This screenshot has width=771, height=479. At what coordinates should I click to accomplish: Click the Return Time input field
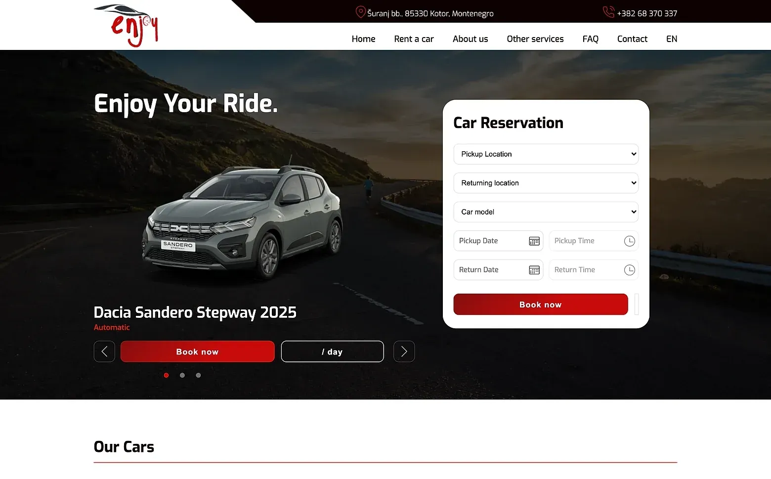[x=594, y=270]
